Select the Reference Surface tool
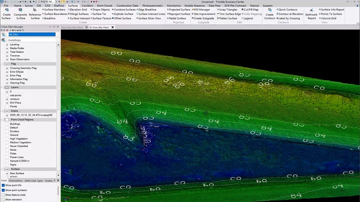360x202 pixels. point(35,12)
